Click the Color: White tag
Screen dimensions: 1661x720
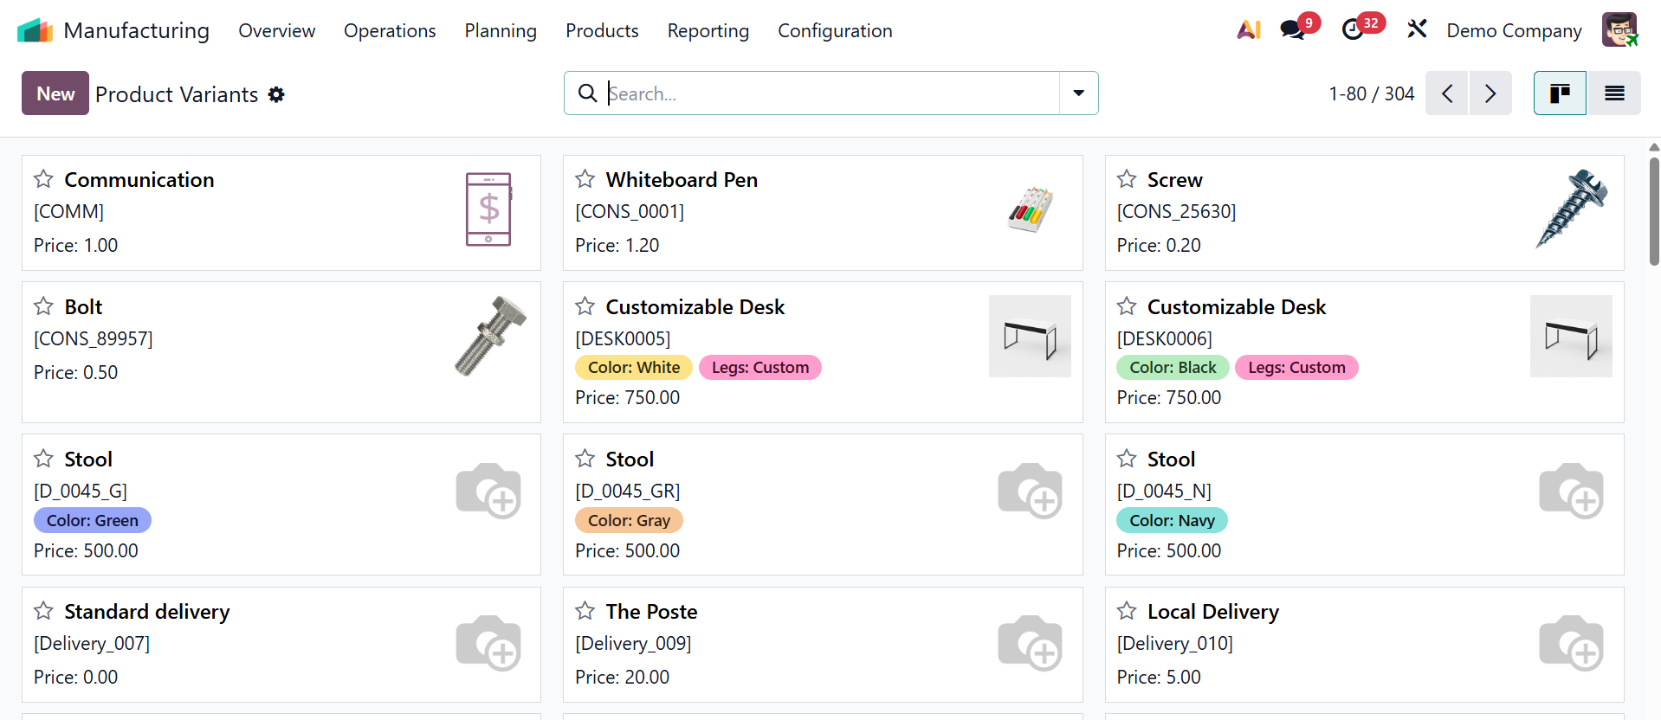[x=634, y=368]
